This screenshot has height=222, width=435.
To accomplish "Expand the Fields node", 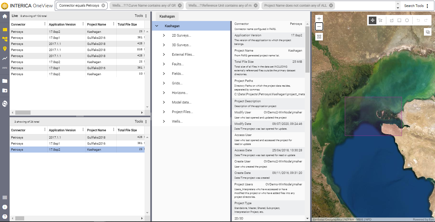I will (x=164, y=74).
